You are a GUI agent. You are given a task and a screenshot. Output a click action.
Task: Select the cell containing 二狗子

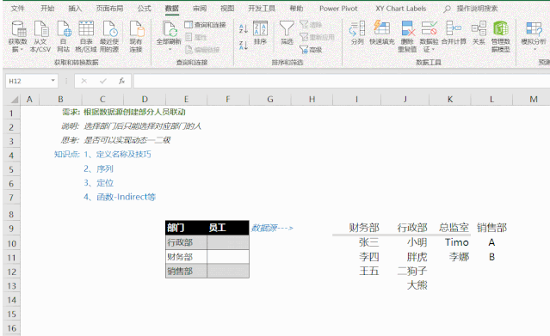[x=405, y=271]
